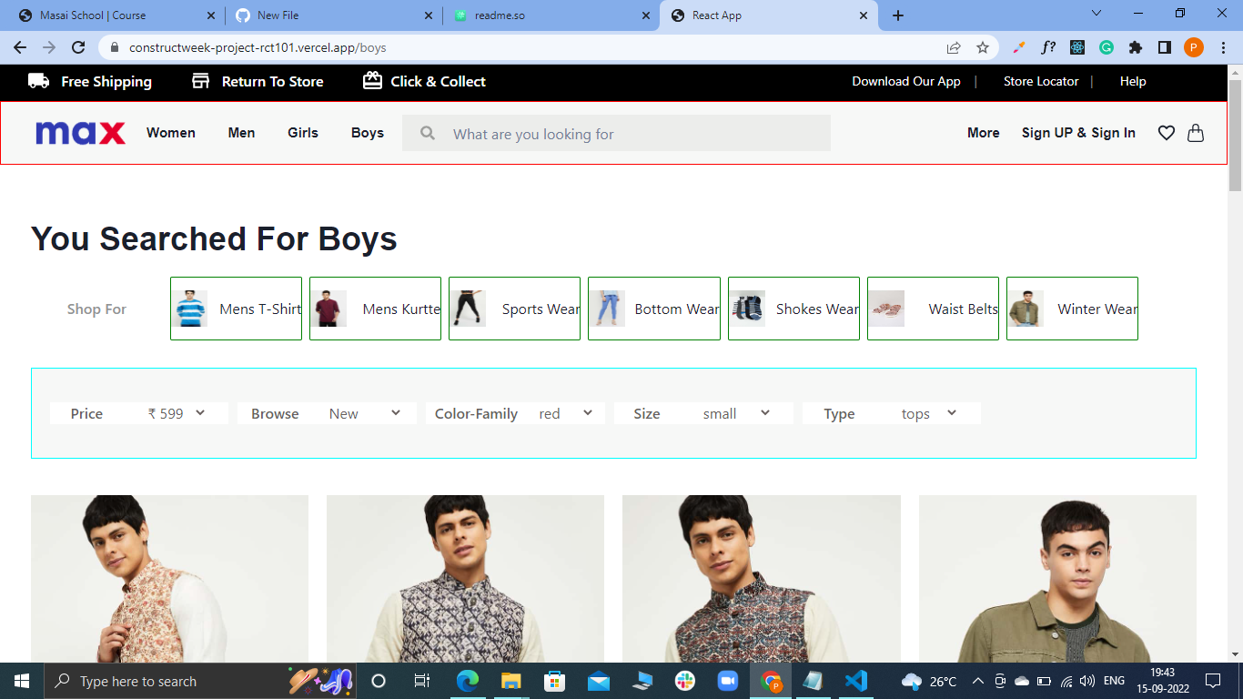Screen dimensions: 1243x699
Task: Click the Max logo
Action: coord(80,132)
